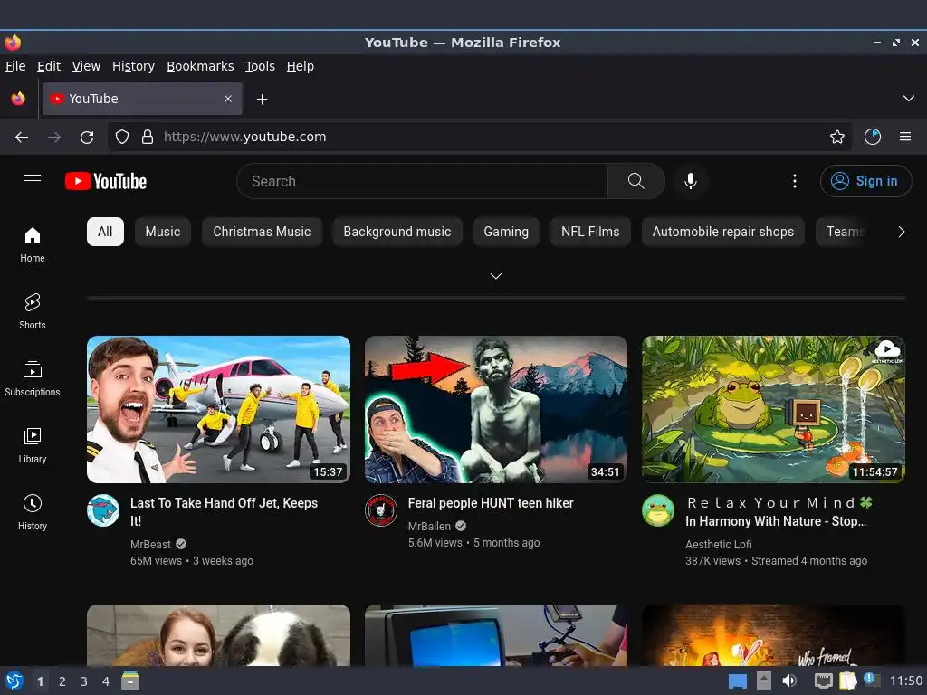Open the Tools menu
The width and height of the screenshot is (927, 695).
pyautogui.click(x=260, y=66)
